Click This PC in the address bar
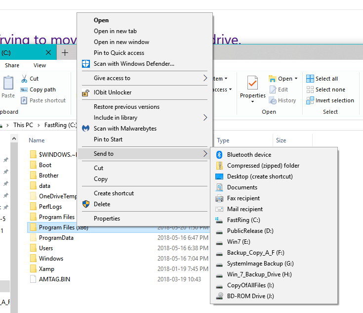 click(23, 125)
